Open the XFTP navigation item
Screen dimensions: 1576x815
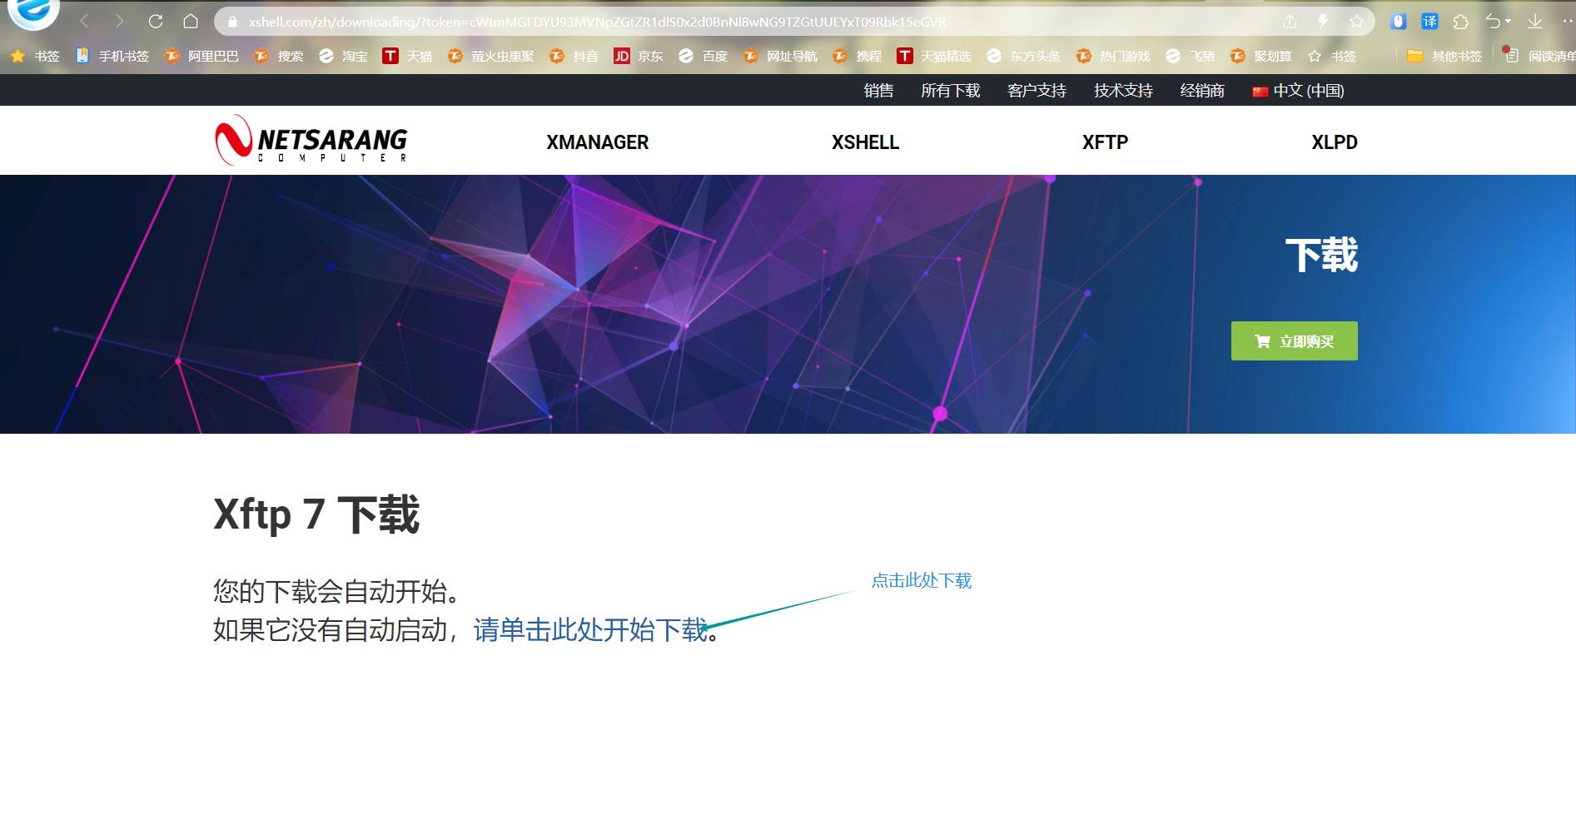[x=1106, y=142]
